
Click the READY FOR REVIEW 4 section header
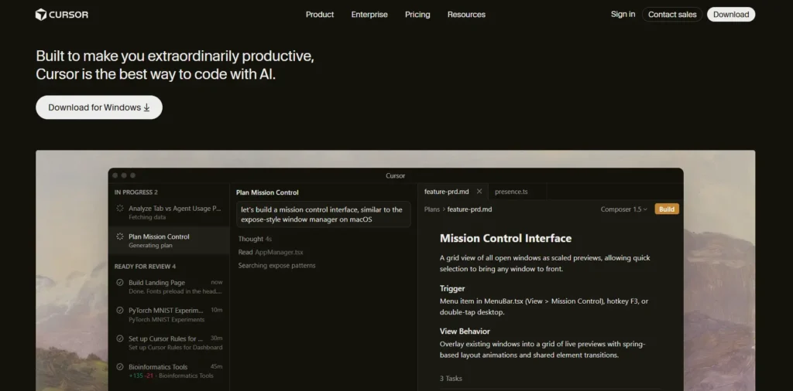[x=145, y=267]
